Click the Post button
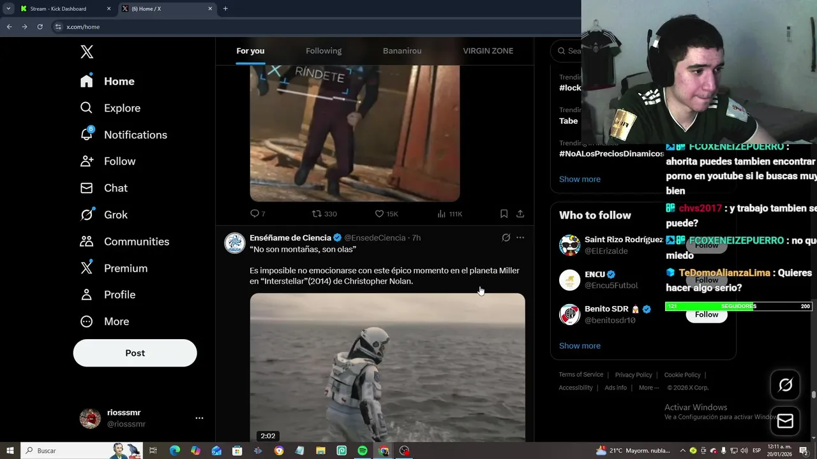Viewport: 817px width, 459px height. [135, 353]
